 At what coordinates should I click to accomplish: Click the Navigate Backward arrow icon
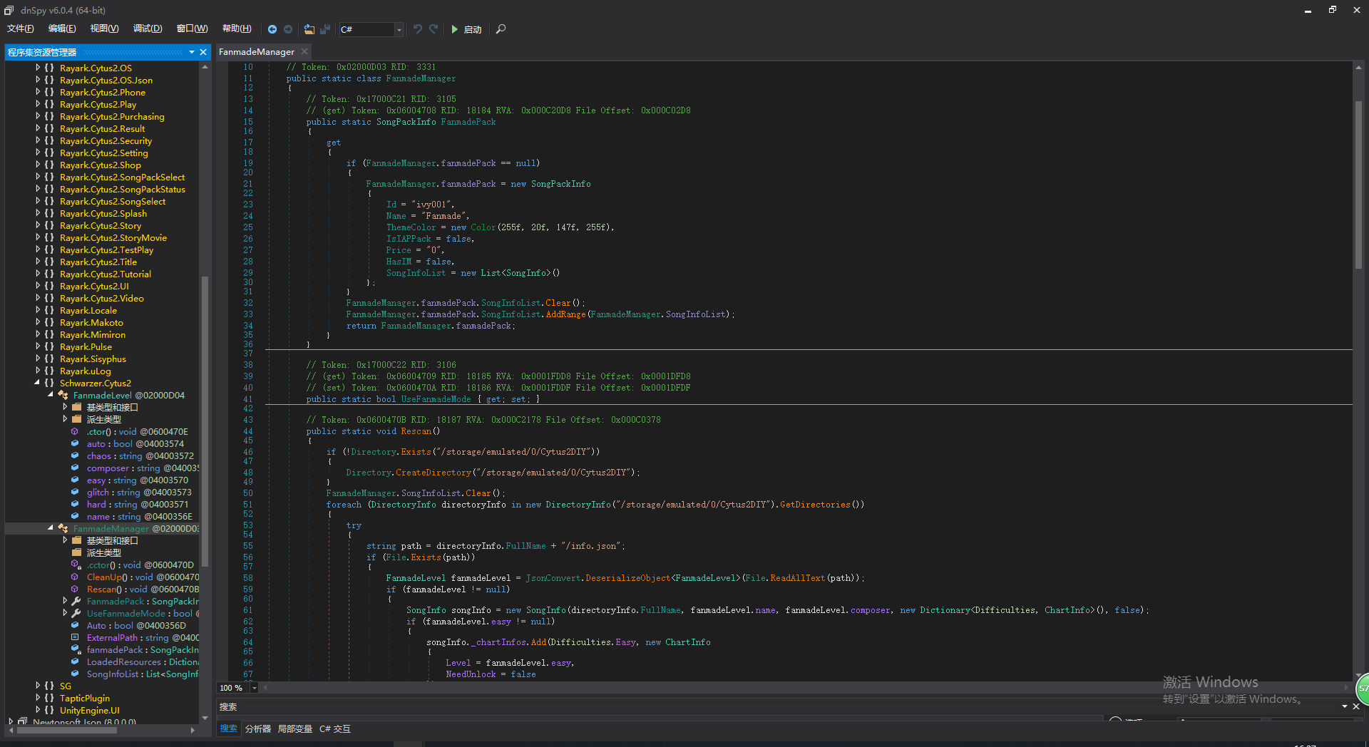coord(272,29)
